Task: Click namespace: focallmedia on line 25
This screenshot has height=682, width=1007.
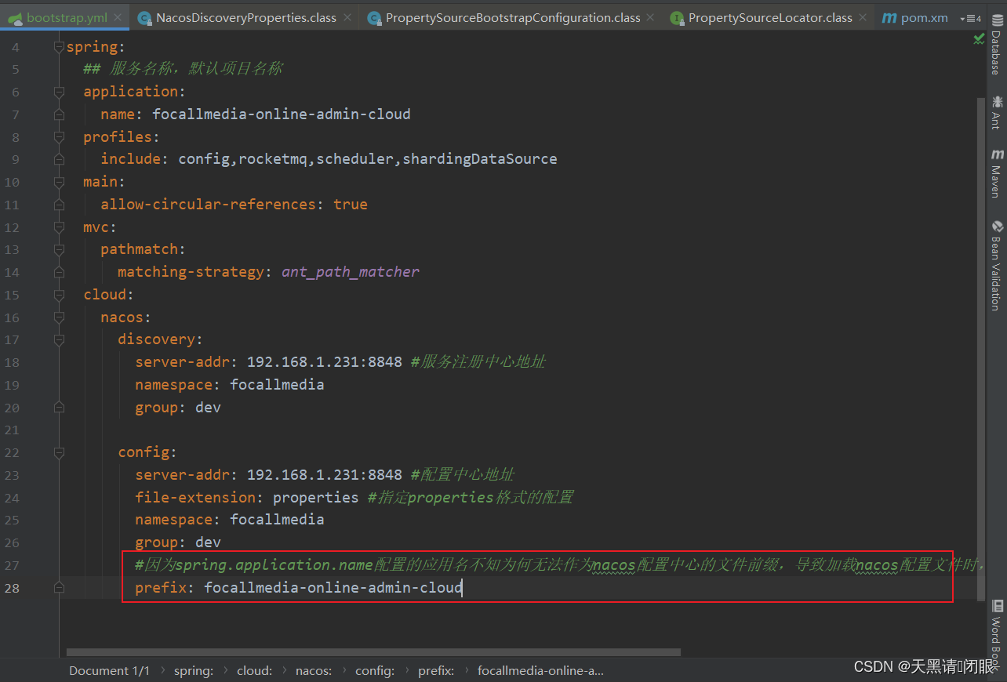Action: (x=230, y=520)
